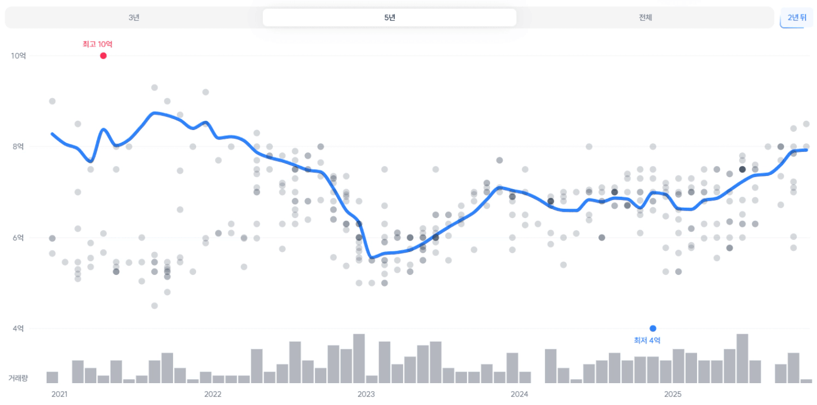The width and height of the screenshot is (817, 405).
Task: Click the red highest-price dot at 10억
Action: (103, 56)
